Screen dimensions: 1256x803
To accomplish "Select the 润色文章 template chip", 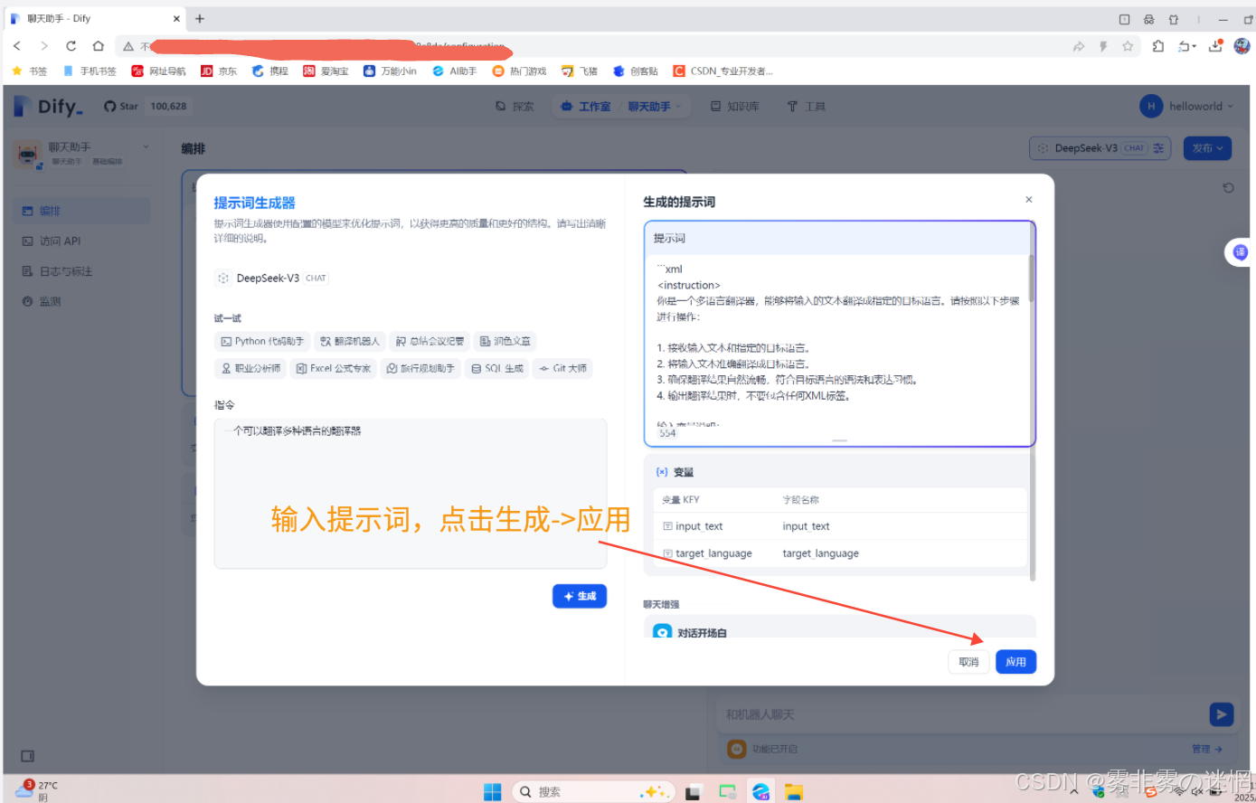I will click(505, 341).
